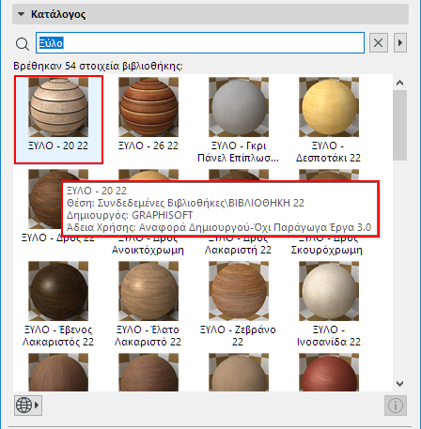The width and height of the screenshot is (421, 429).
Task: Open search options arrow next to X
Action: pos(400,42)
